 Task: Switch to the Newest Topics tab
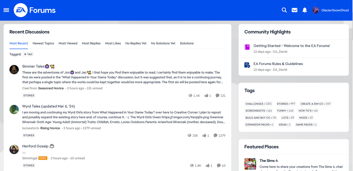pyautogui.click(x=43, y=43)
